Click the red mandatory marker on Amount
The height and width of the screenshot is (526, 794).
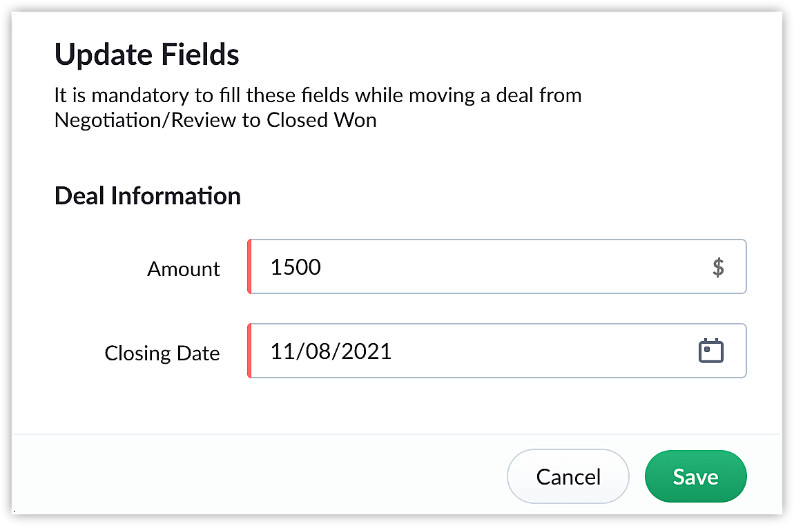249,267
